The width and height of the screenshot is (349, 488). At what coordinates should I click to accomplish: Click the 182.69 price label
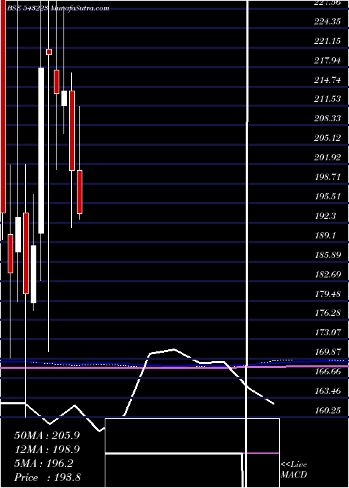327,275
